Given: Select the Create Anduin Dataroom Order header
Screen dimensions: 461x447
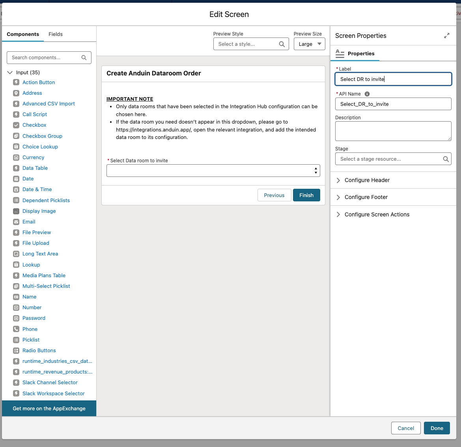Looking at the screenshot, I should [154, 73].
